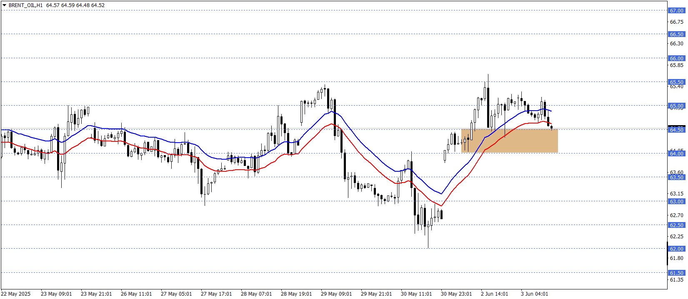Click the BRENT_OIL,H1 symbol label

point(25,5)
